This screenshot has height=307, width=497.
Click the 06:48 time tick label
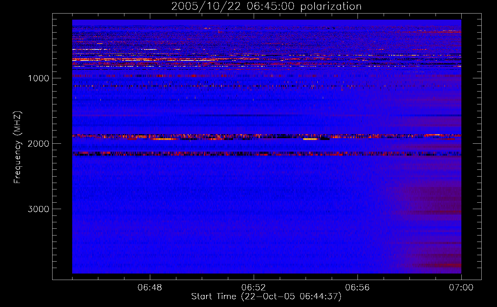(x=150, y=288)
